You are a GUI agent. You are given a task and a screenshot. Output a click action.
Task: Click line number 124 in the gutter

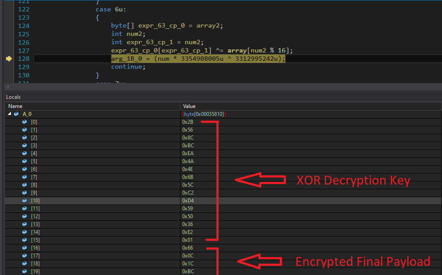coord(24,26)
